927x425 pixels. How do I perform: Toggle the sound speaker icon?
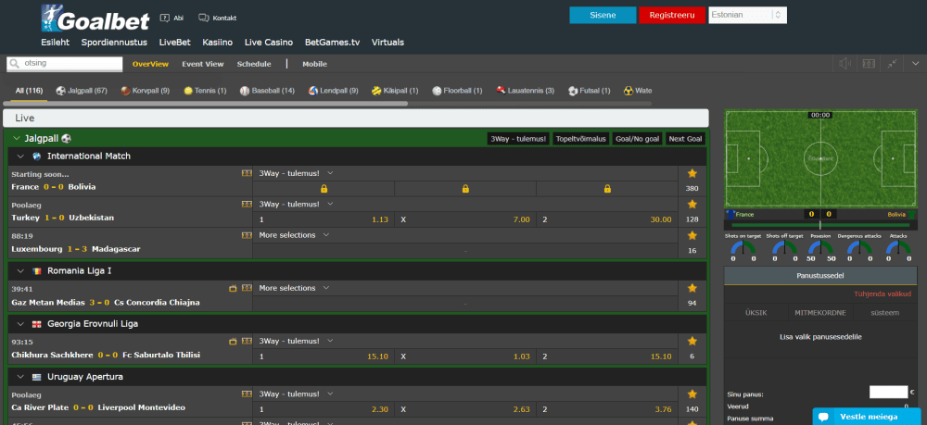[x=844, y=64]
